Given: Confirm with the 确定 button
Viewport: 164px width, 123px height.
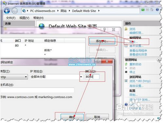Looking at the screenshot, I should pos(72,117).
